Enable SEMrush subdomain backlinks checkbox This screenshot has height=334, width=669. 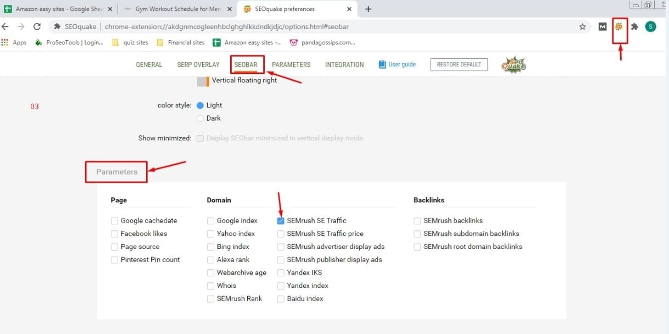click(417, 234)
